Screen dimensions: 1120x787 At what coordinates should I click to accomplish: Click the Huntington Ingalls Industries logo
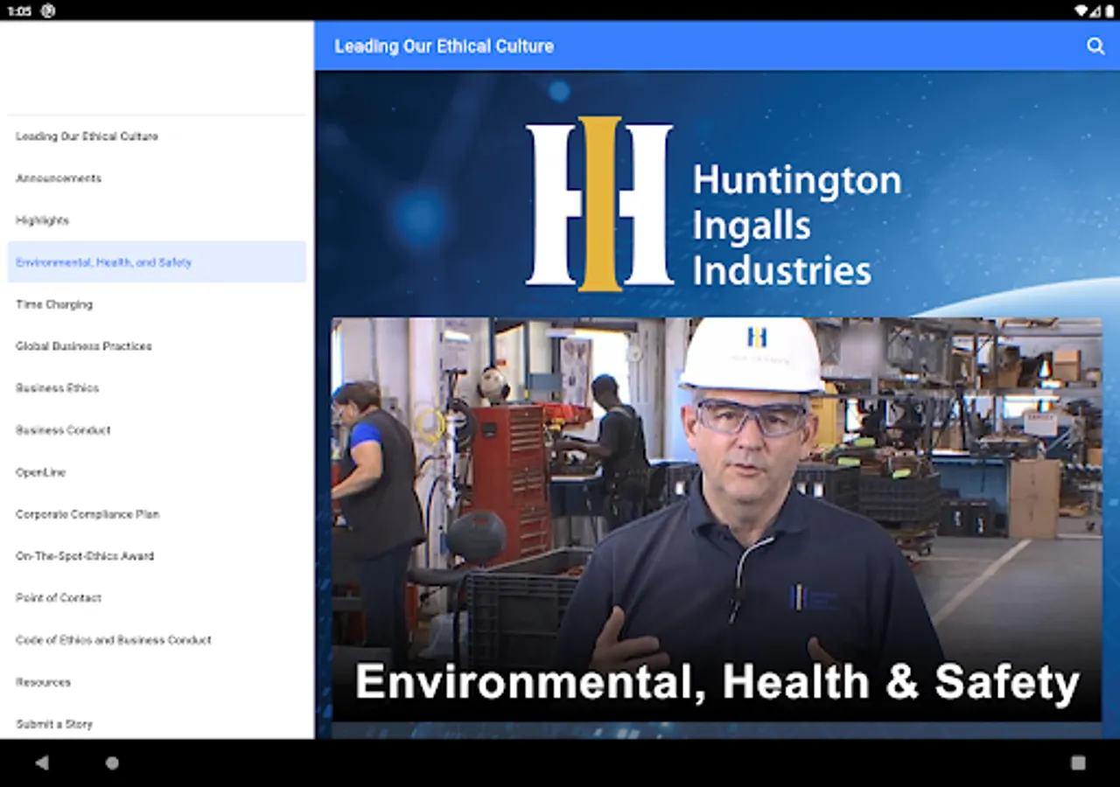[x=713, y=204]
